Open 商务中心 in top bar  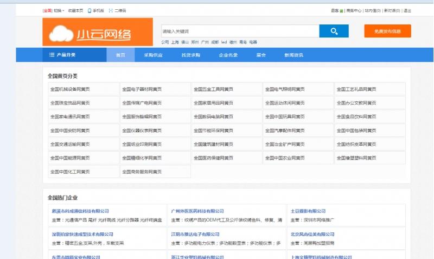point(354,10)
